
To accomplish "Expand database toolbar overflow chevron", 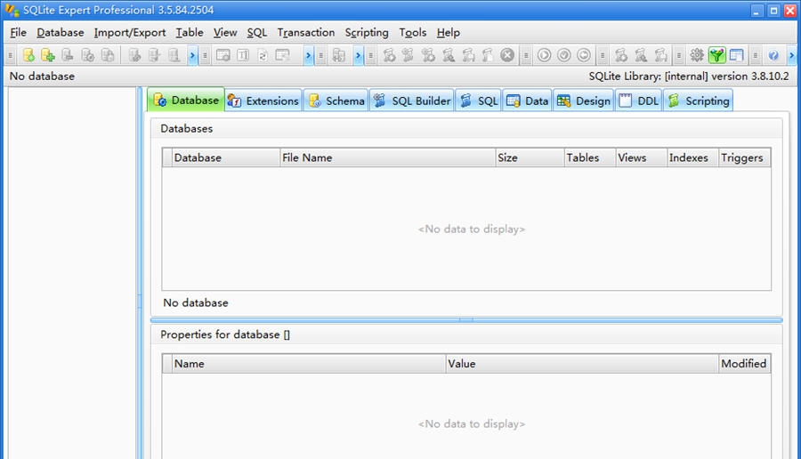I will (x=192, y=55).
